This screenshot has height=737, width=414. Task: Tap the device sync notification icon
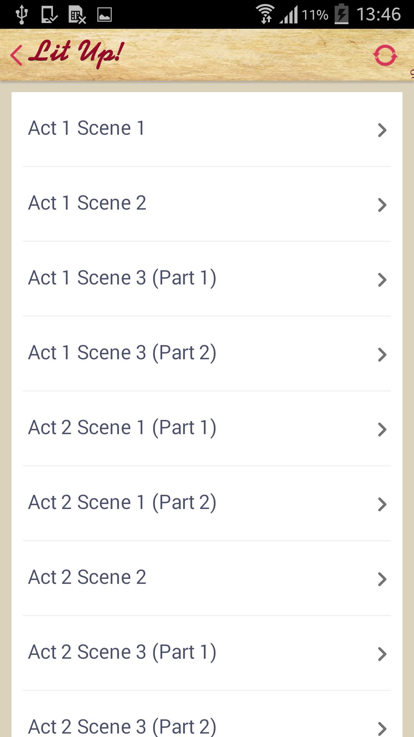coord(49,15)
